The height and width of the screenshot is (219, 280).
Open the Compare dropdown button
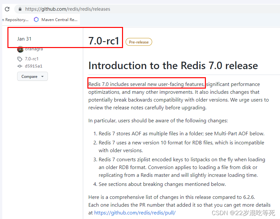(x=32, y=76)
